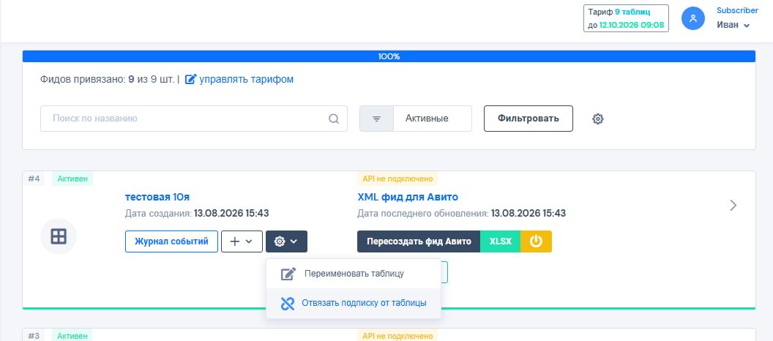Click the user avatar icon
Viewport: 773px width, 341px height.
point(692,19)
